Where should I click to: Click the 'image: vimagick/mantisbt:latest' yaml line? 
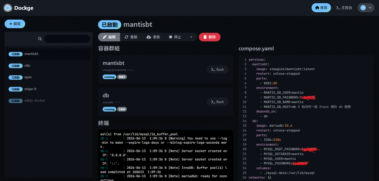pos(285,69)
